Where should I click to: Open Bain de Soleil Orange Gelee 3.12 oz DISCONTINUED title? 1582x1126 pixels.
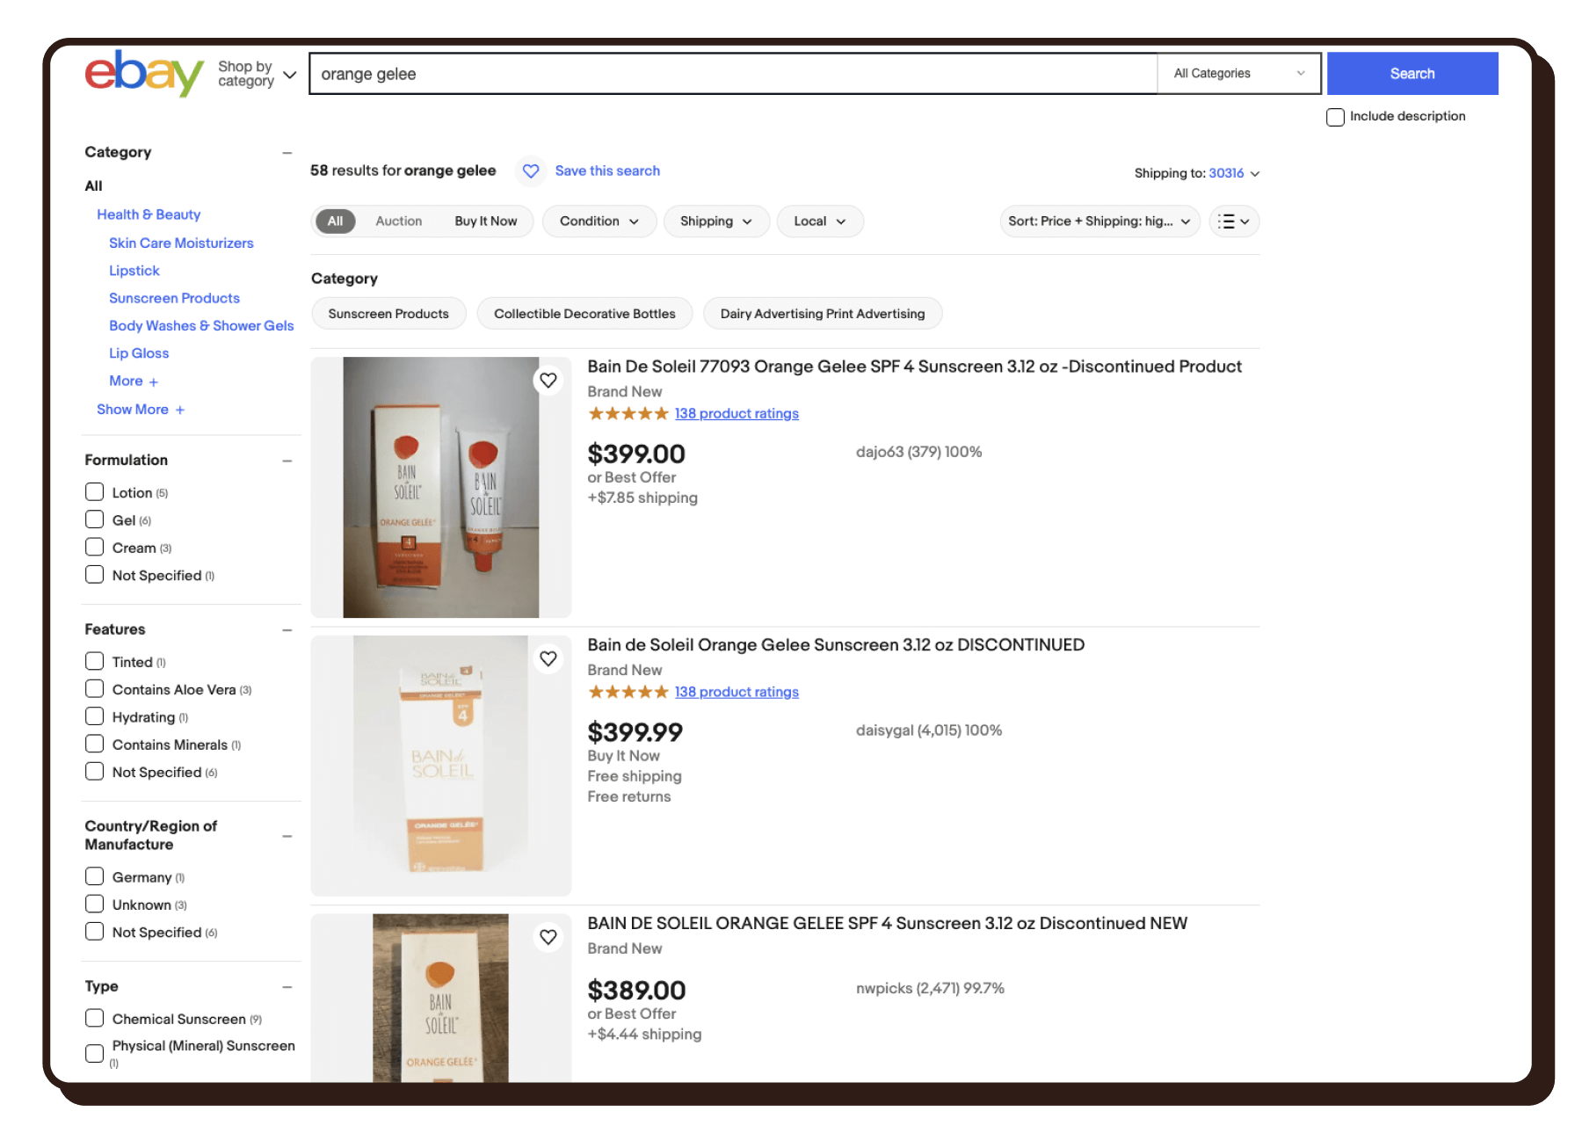(x=836, y=645)
